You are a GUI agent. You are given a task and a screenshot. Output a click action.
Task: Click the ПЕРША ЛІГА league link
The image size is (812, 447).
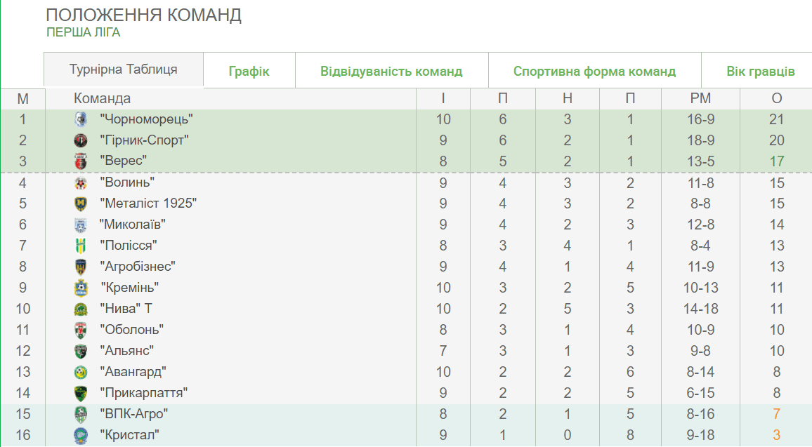pyautogui.click(x=84, y=32)
